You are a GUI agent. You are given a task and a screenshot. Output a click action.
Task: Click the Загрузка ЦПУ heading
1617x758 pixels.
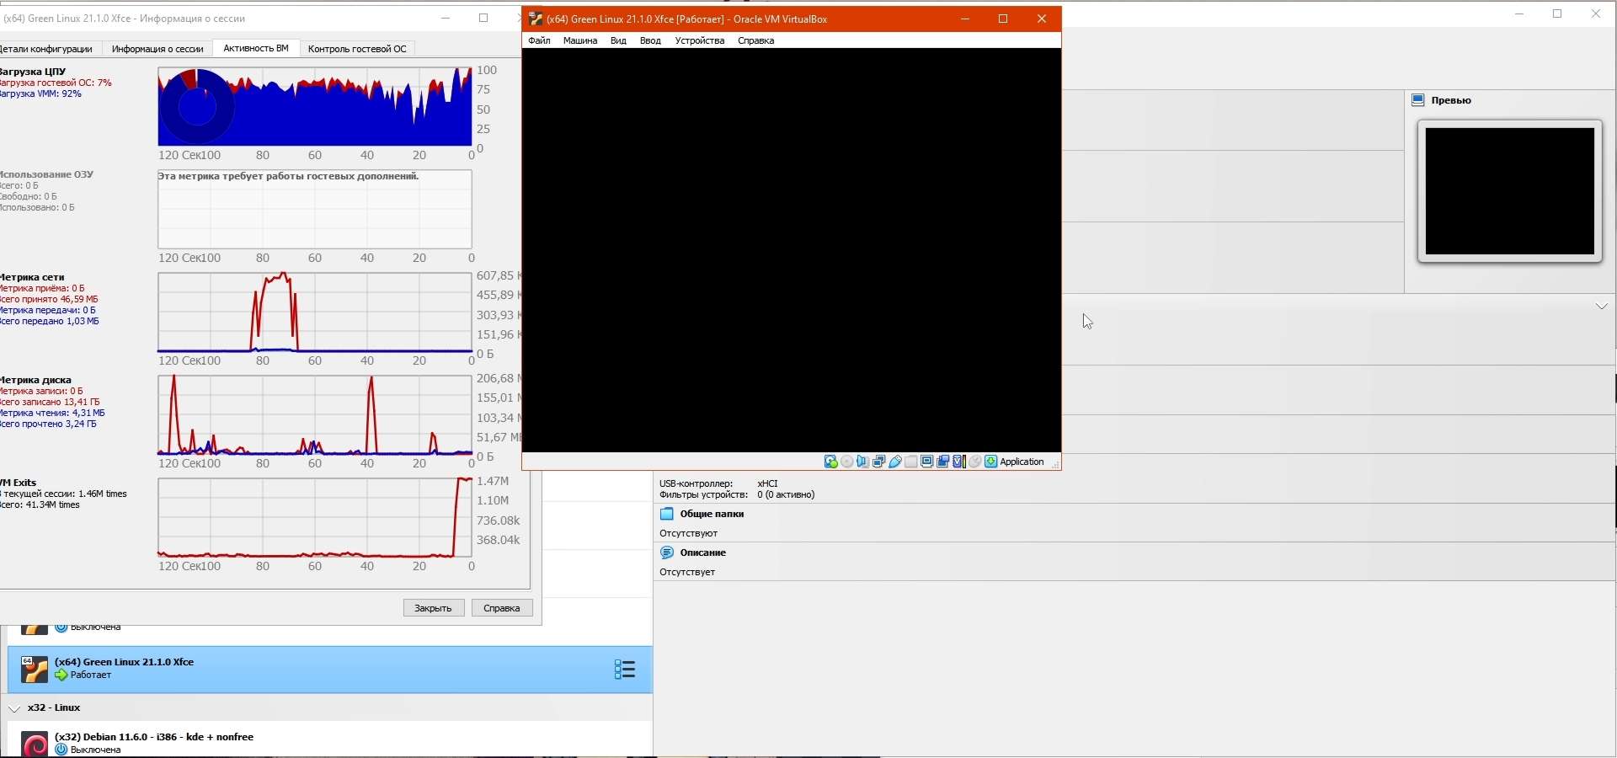pos(33,72)
